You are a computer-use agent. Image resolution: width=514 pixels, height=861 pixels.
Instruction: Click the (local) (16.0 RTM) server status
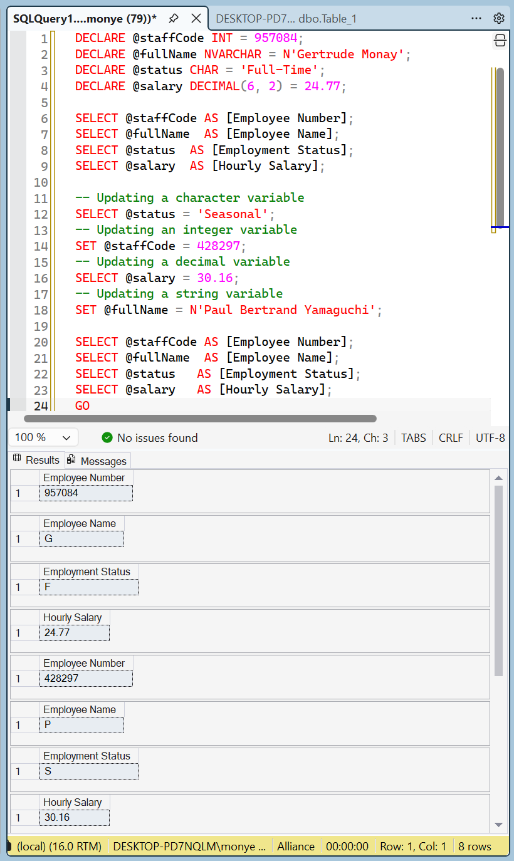click(x=59, y=847)
